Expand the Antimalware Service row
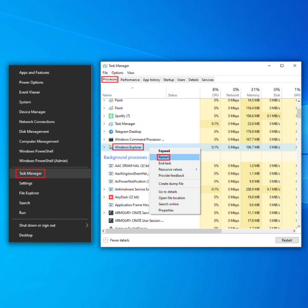 [104, 189]
